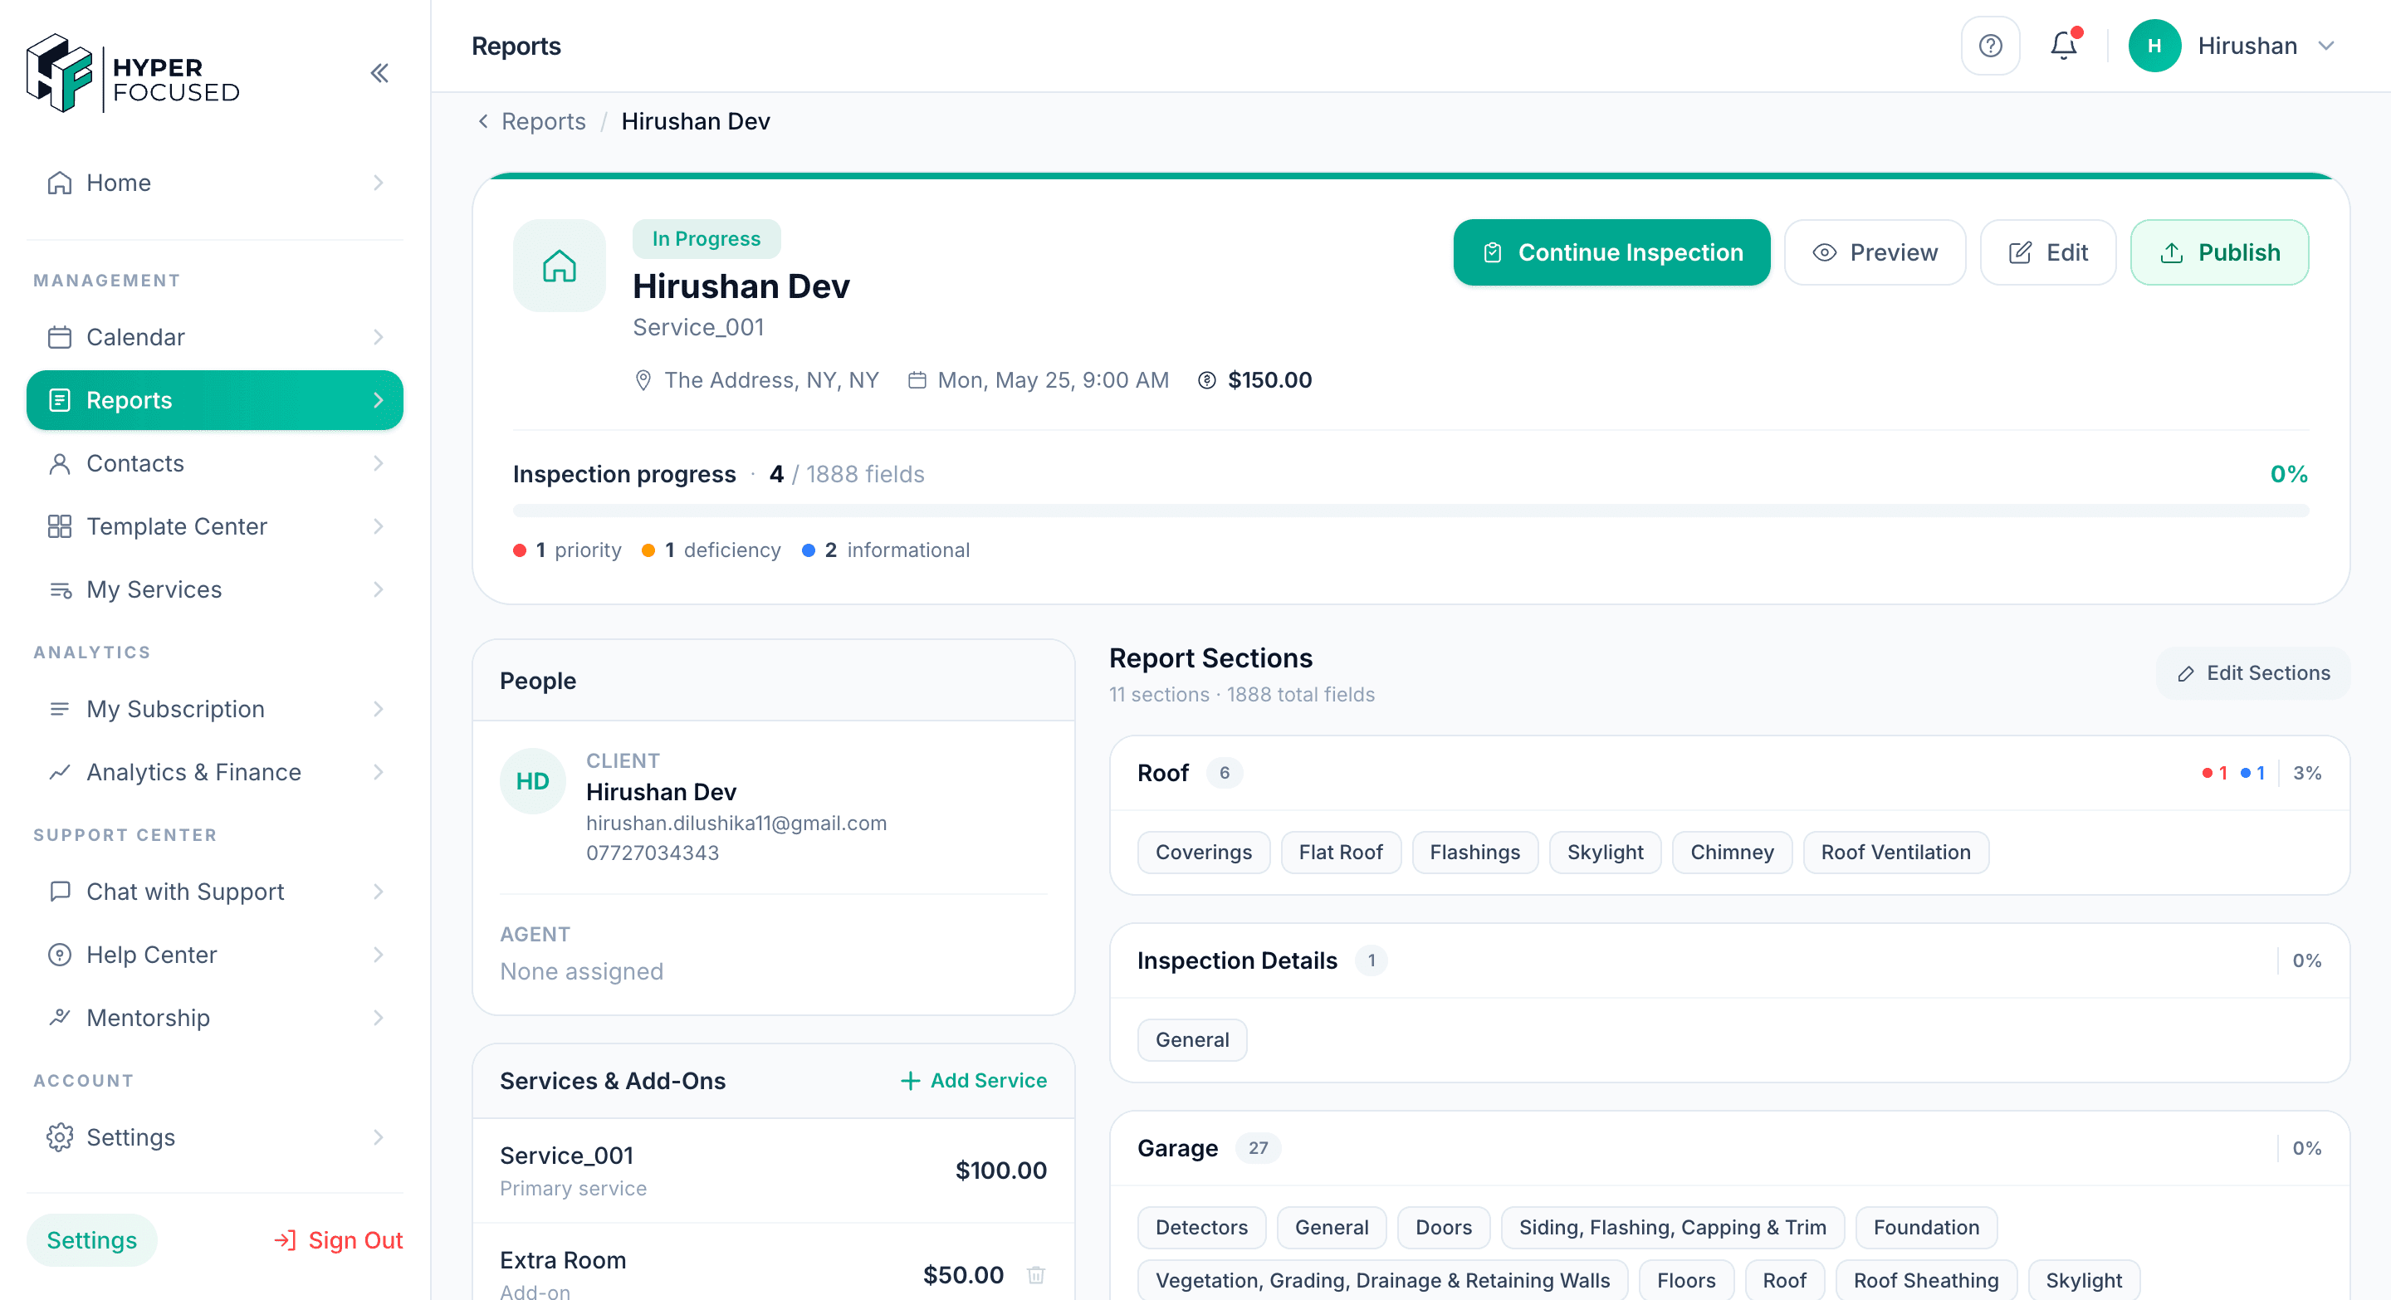Click client email hirushan.dilushika11@gmail.com
The height and width of the screenshot is (1300, 2391).
coord(736,823)
